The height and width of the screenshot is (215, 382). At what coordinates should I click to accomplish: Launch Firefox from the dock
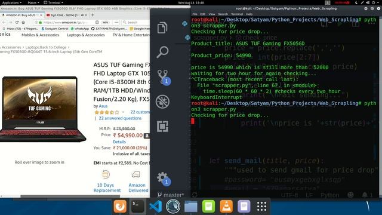click(120, 207)
